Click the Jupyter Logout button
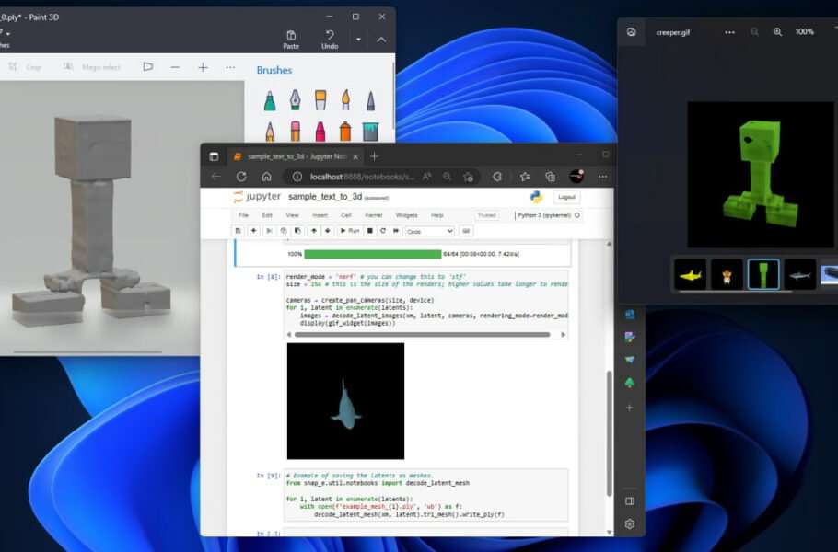Image resolution: width=838 pixels, height=552 pixels. tap(566, 197)
